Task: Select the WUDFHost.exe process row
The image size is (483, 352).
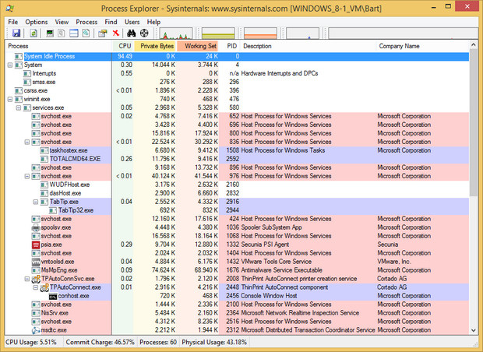Action: click(x=237, y=185)
